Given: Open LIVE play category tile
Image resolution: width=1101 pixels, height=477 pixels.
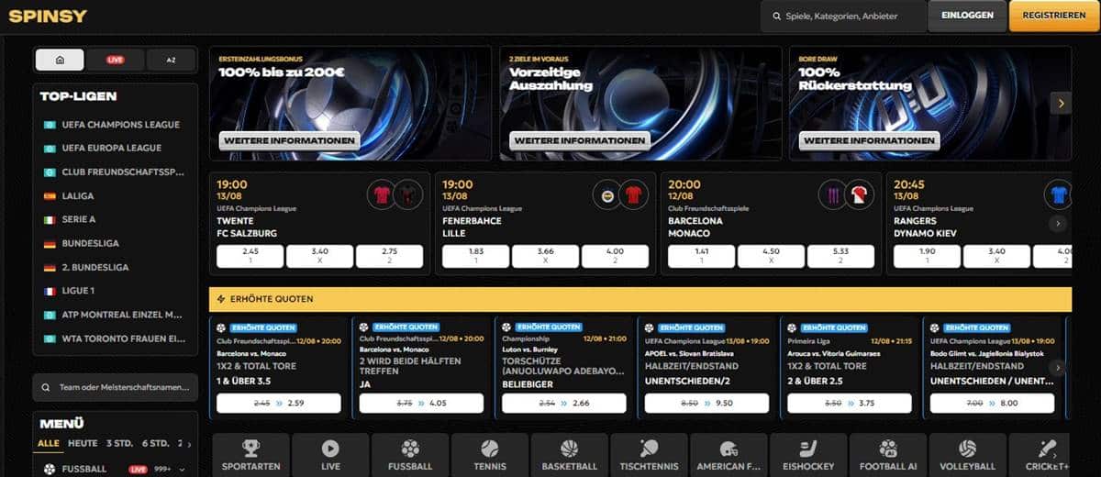Looking at the screenshot, I should [330, 455].
